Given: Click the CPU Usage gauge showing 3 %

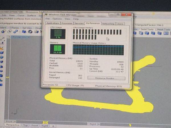Looking at the screenshot, I should coord(58,34).
